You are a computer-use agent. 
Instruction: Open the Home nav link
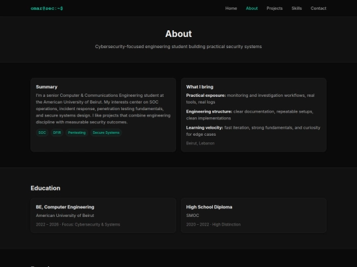pos(231,9)
